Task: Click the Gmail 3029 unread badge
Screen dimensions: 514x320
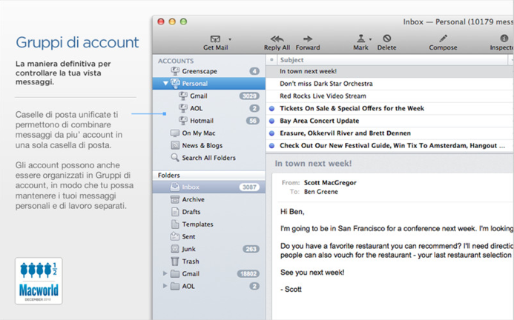Action: coord(249,96)
